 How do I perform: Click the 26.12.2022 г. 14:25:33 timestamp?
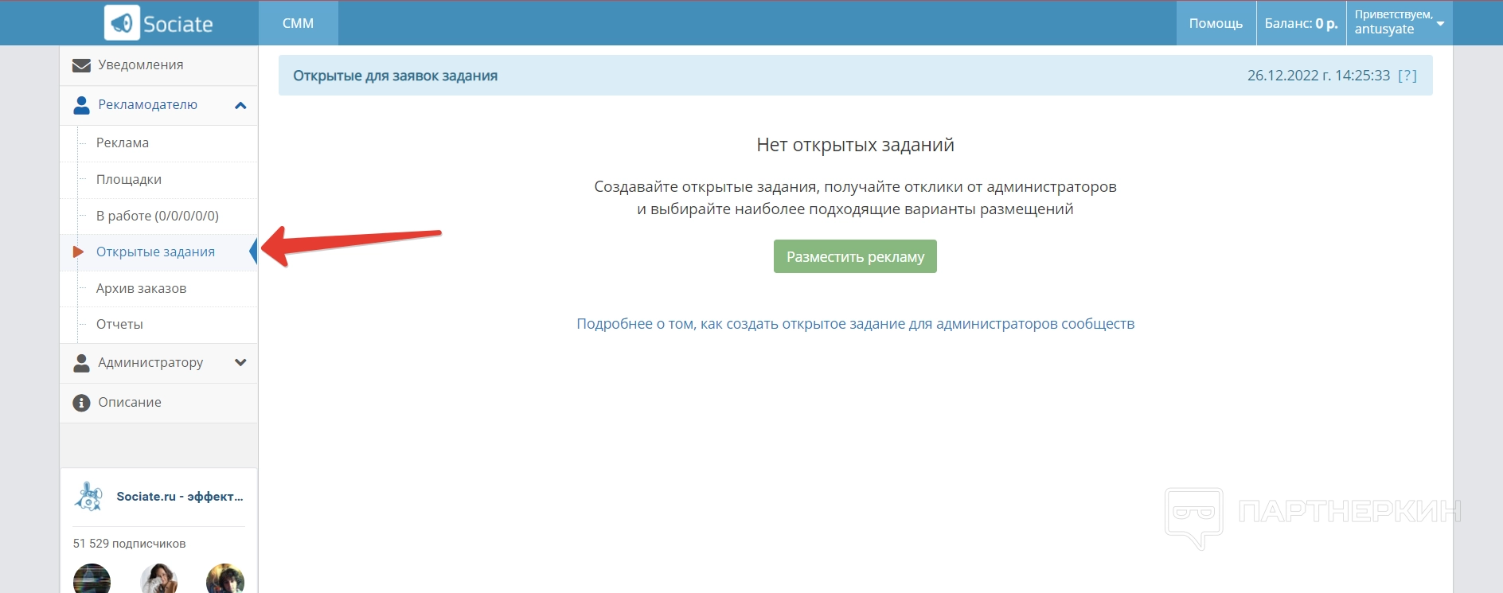pos(1318,76)
